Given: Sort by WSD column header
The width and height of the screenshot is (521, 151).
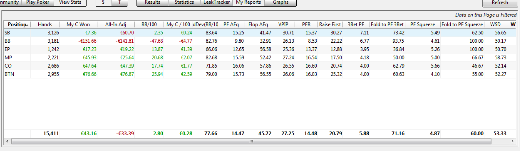Looking at the screenshot, I should point(495,24).
